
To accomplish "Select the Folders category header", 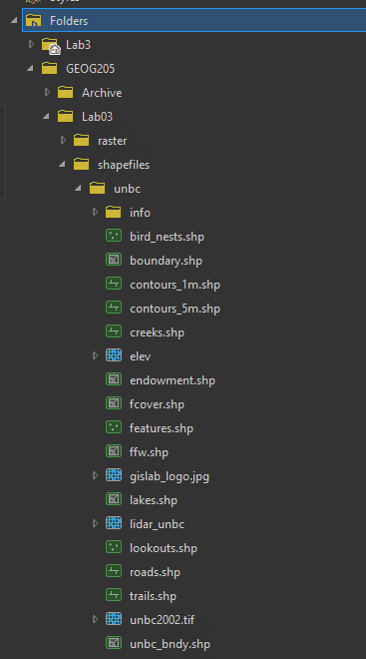I will pos(193,20).
